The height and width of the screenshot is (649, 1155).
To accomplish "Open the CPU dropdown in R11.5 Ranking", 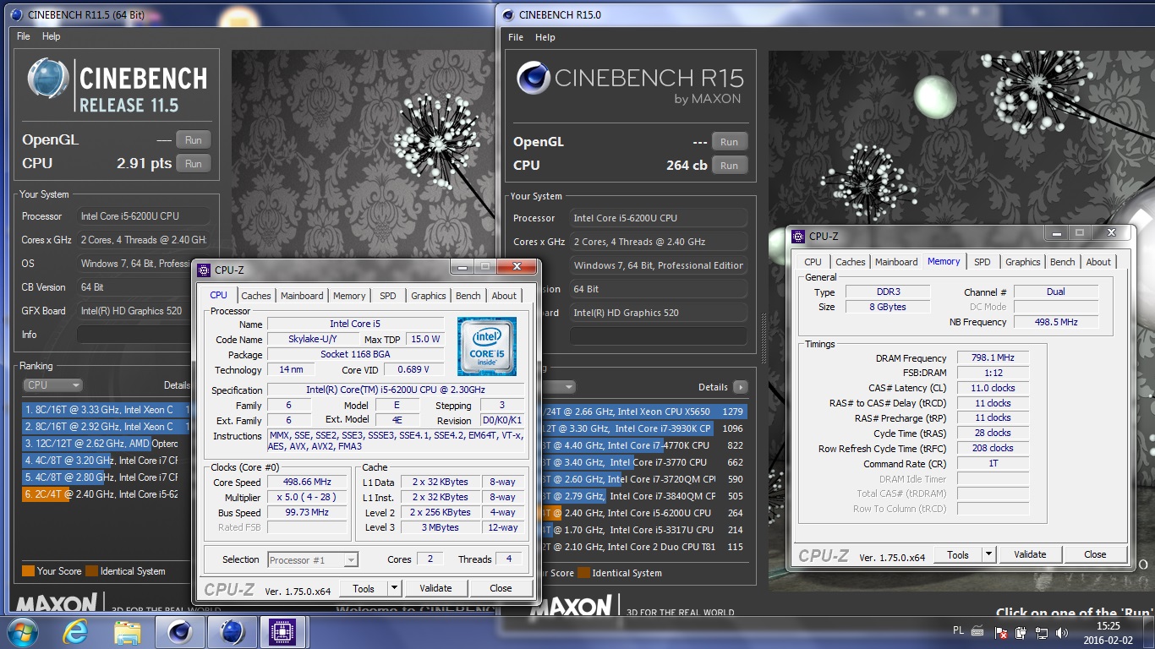I will point(52,384).
